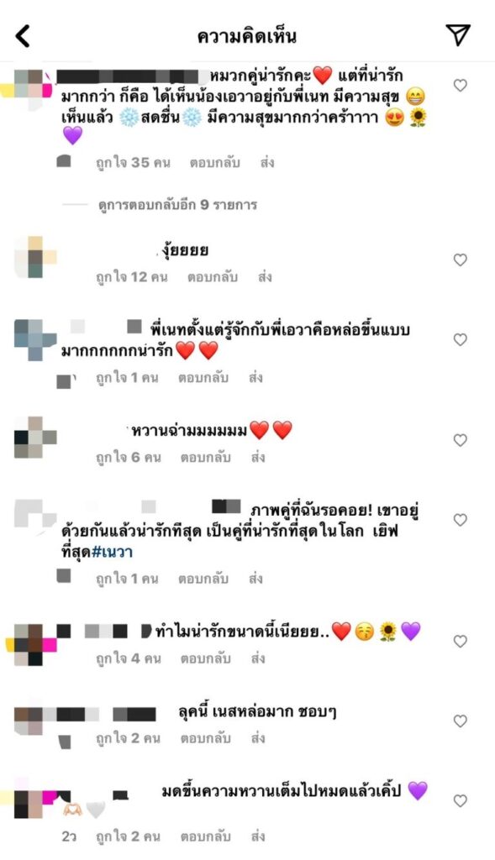Open direct messages paper plane icon
Image resolution: width=495 pixels, height=860 pixels.
click(x=458, y=35)
